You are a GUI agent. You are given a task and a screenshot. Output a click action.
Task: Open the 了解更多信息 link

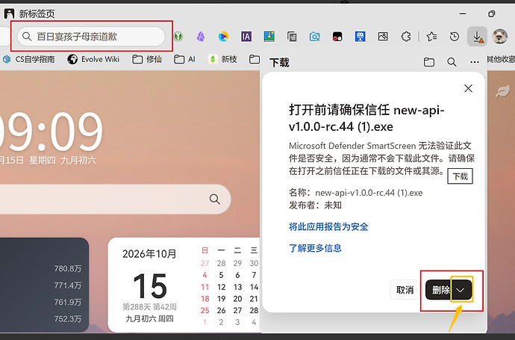point(315,248)
